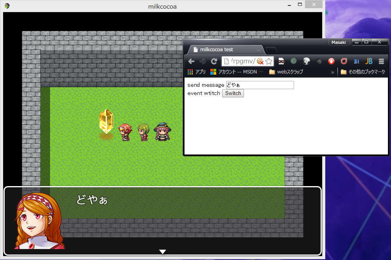Viewport: 391px width, 260px height.
Task: Open the Chrome hamburger menu
Action: pyautogui.click(x=381, y=61)
